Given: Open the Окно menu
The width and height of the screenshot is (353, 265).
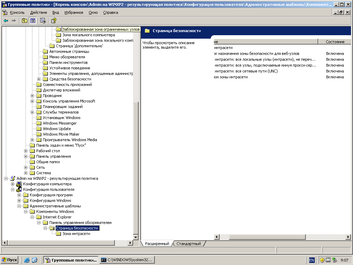Looking at the screenshot, I should click(x=93, y=13).
